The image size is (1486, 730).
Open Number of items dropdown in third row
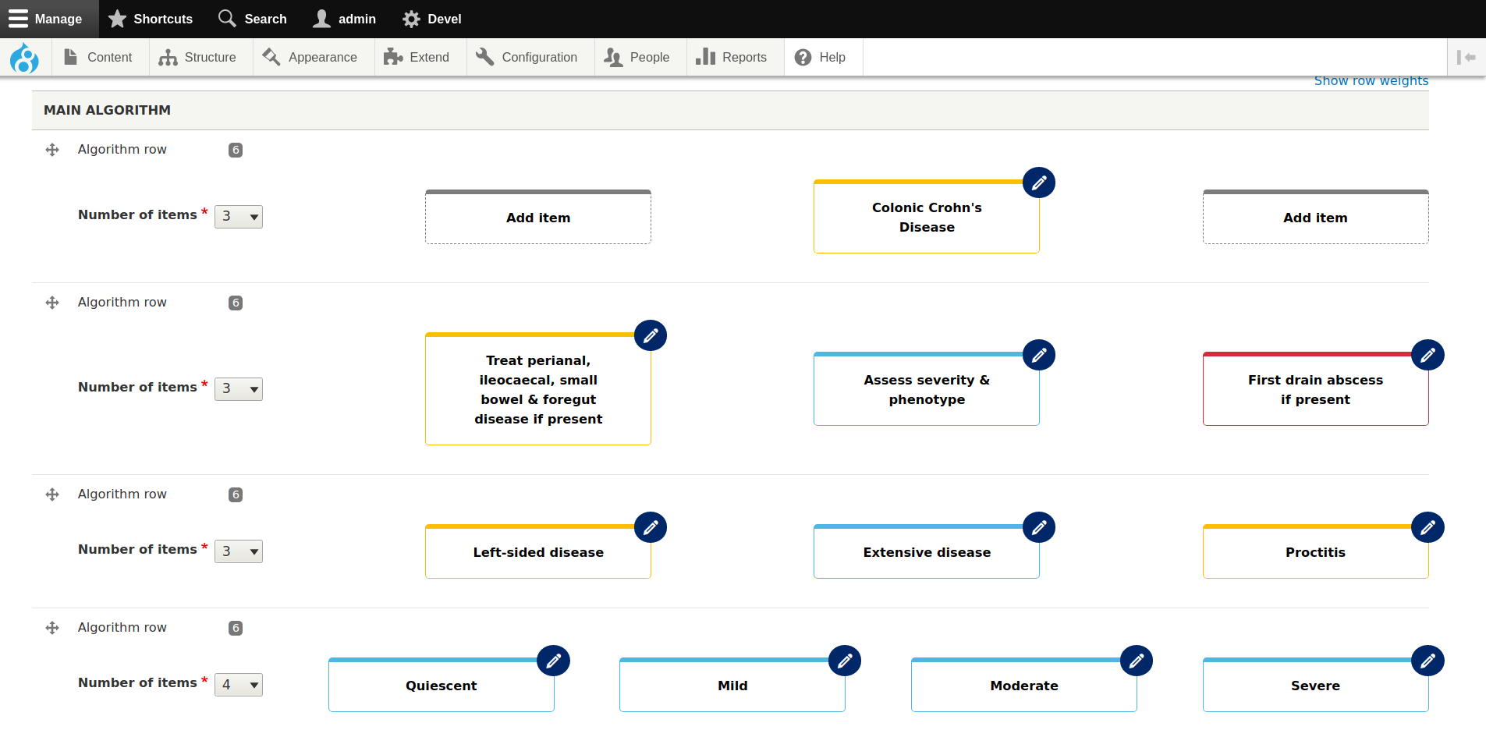[239, 551]
